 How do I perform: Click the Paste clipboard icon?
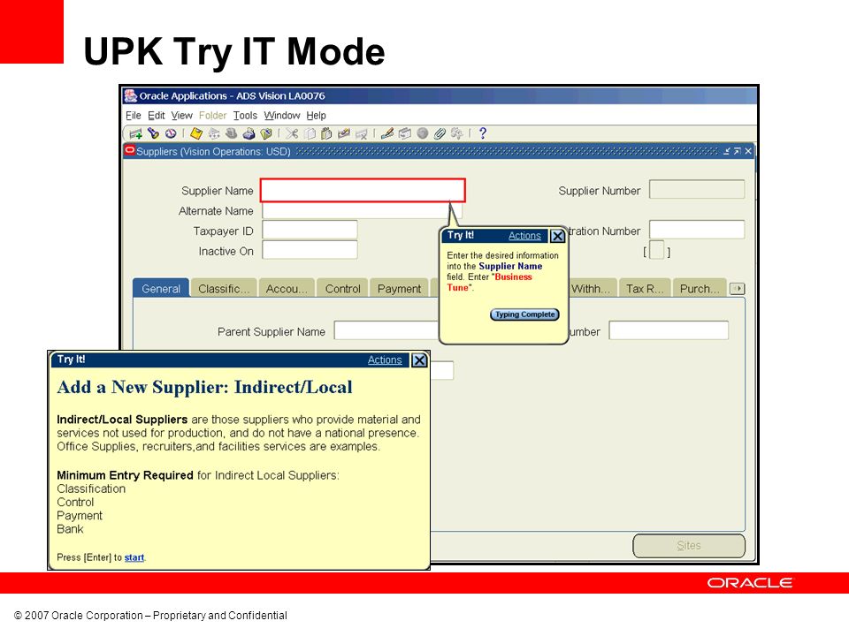[x=326, y=133]
